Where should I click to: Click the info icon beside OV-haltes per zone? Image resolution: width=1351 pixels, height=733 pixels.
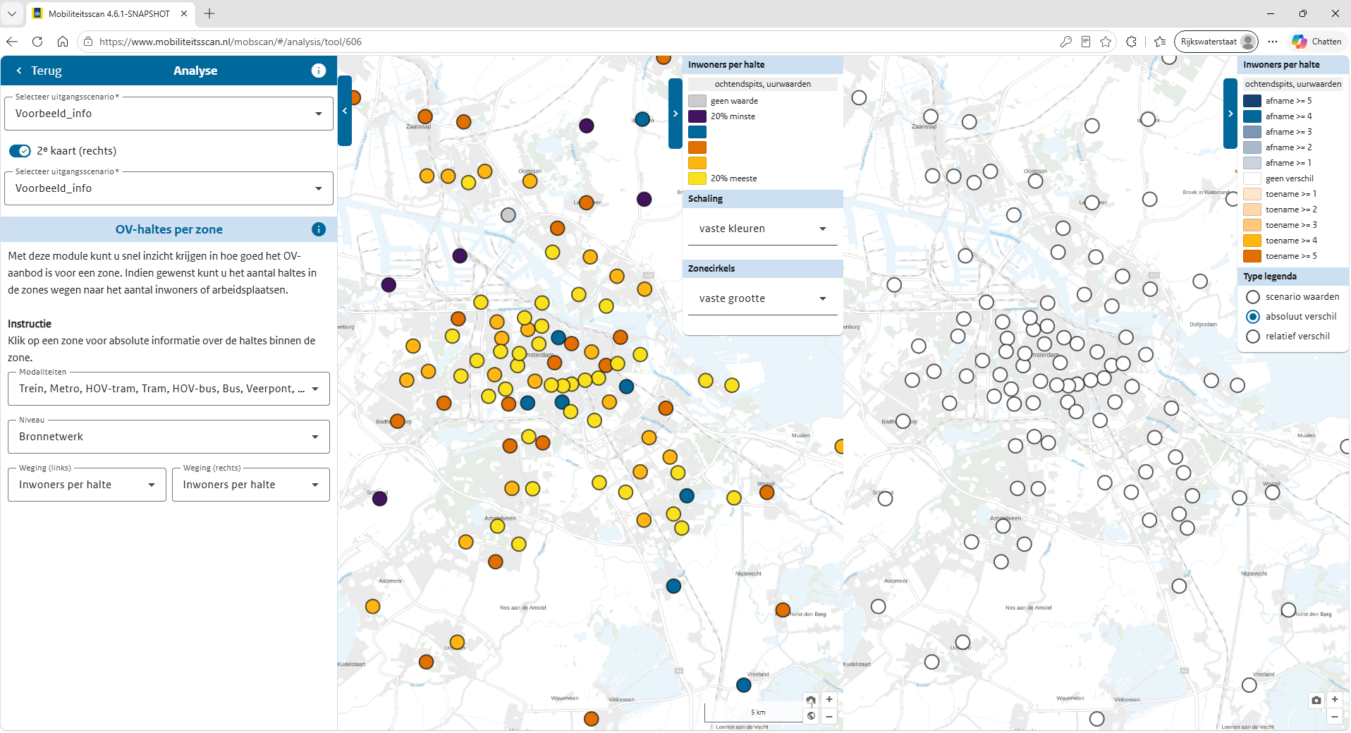click(x=319, y=229)
